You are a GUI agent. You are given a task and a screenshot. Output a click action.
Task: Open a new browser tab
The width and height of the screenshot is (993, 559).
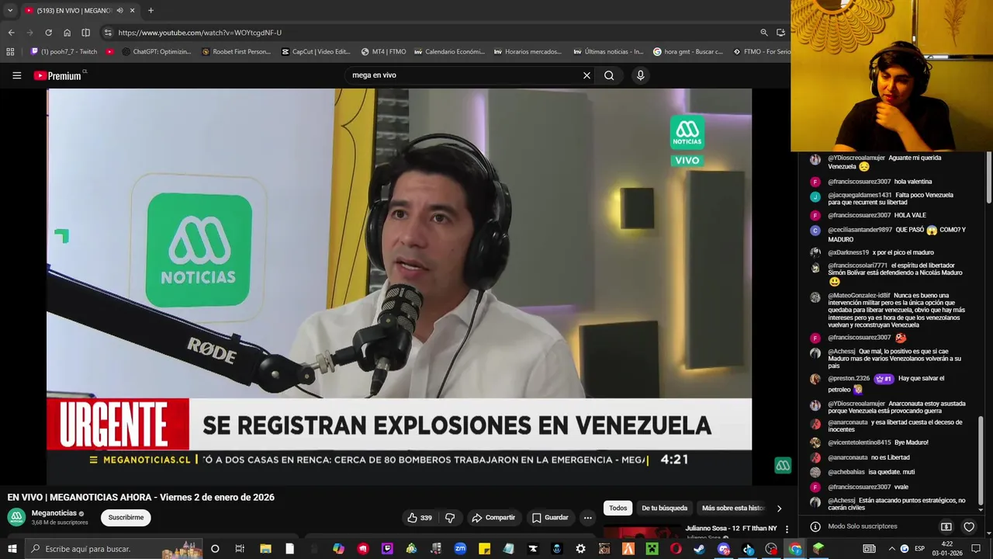tap(151, 10)
